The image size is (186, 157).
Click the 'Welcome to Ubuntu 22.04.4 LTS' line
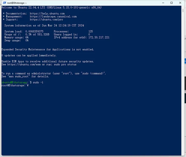coord(51,7)
